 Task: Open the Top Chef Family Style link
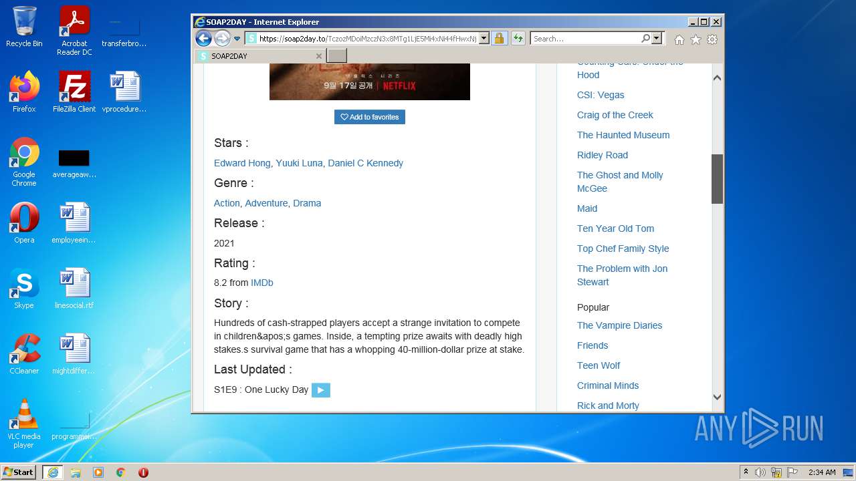click(623, 249)
